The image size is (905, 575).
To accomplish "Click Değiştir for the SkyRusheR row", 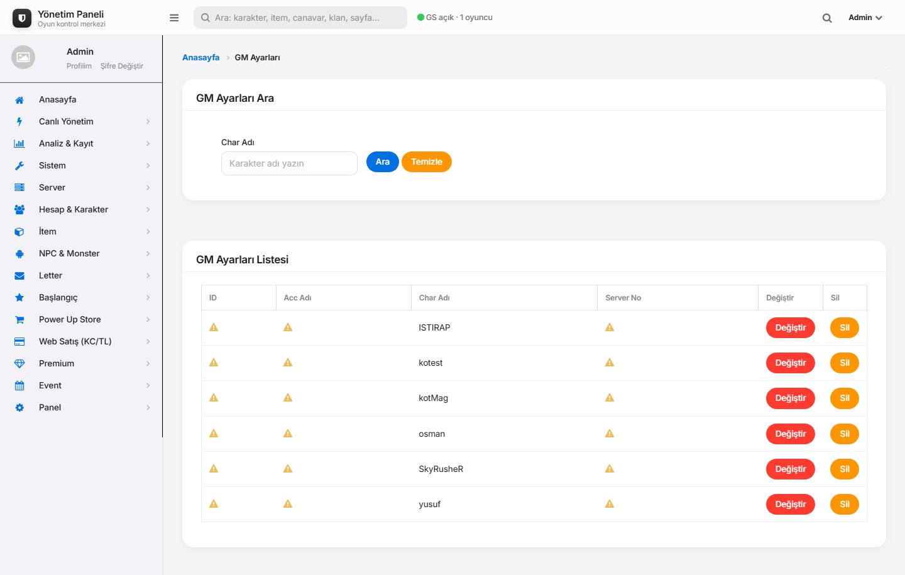I will pyautogui.click(x=791, y=469).
